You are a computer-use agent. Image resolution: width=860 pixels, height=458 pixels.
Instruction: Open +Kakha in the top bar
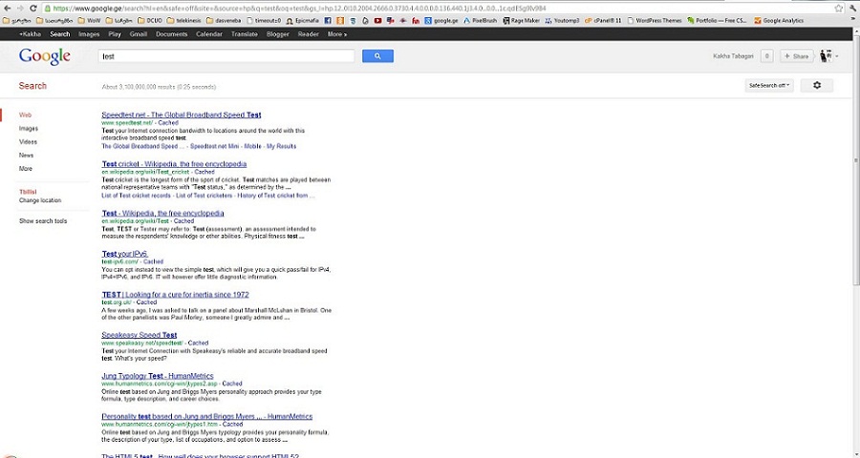click(31, 34)
